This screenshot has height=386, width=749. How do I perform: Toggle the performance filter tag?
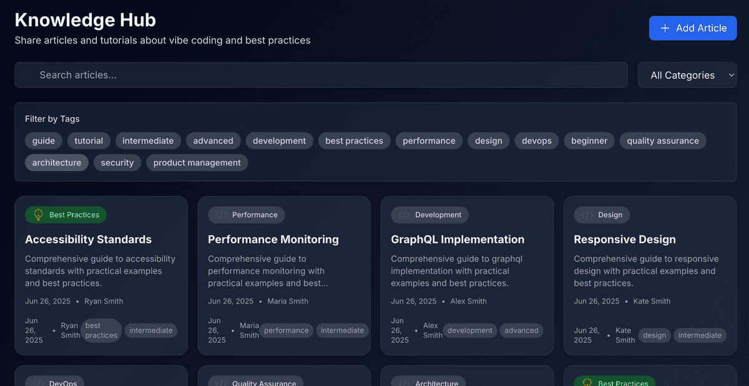point(429,141)
